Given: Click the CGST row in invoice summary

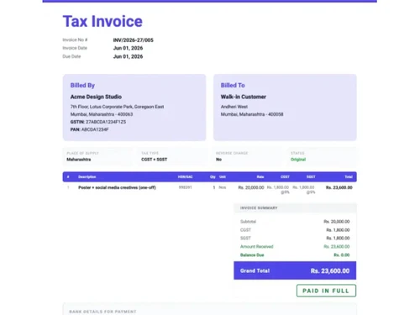Looking at the screenshot, I should [x=295, y=230].
